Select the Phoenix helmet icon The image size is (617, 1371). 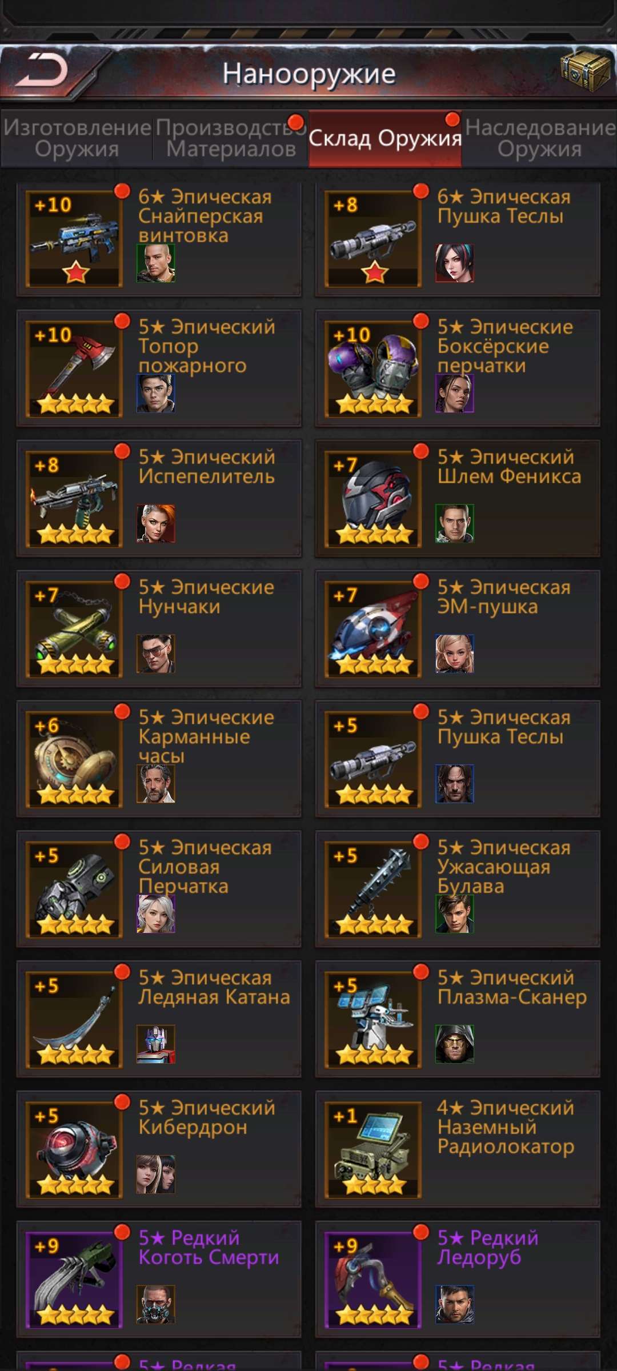(x=373, y=499)
